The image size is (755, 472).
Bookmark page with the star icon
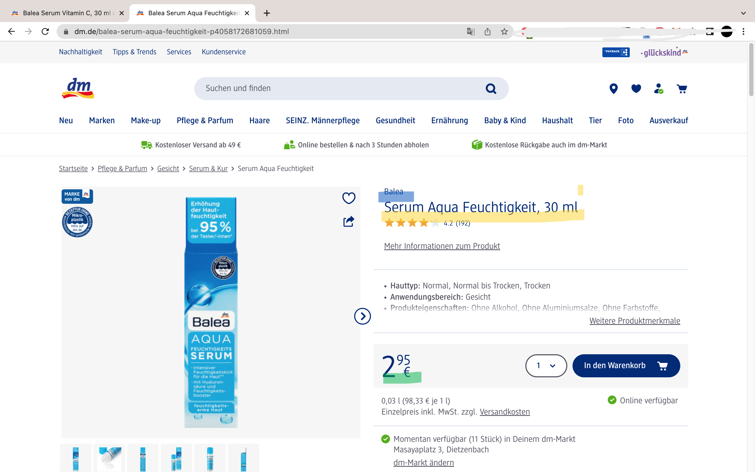pos(504,31)
